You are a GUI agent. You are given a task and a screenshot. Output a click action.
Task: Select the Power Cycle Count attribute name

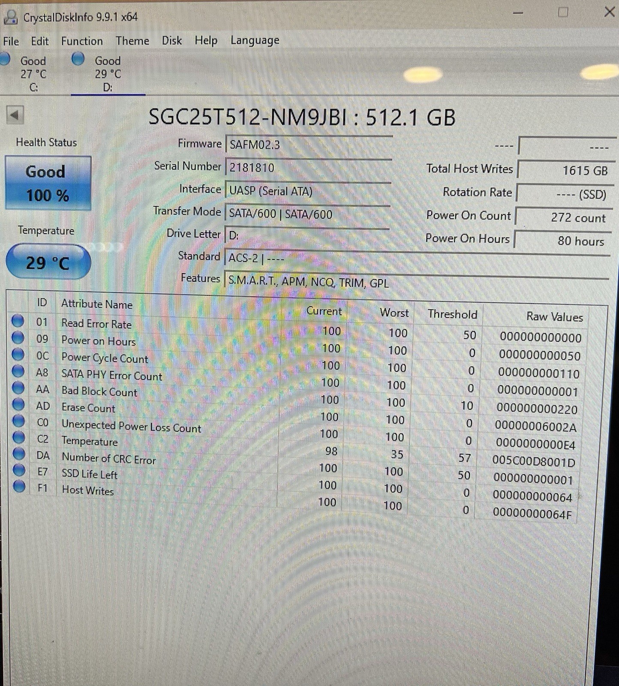pyautogui.click(x=105, y=358)
